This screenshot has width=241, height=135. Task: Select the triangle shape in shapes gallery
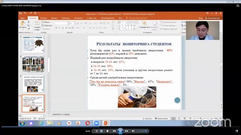click(119, 25)
